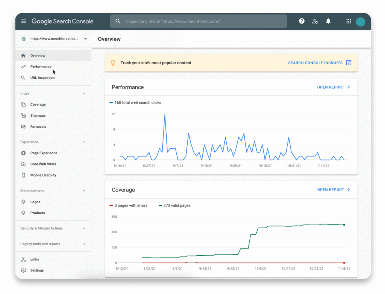This screenshot has width=385, height=294.
Task: Click red pages with errors legend swatch
Action: point(111,205)
